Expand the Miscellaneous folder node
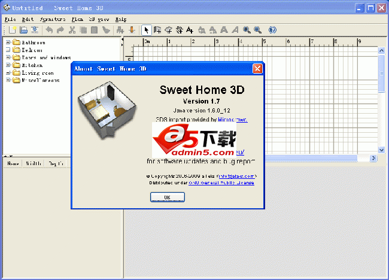389x280 pixels. [x=8, y=80]
